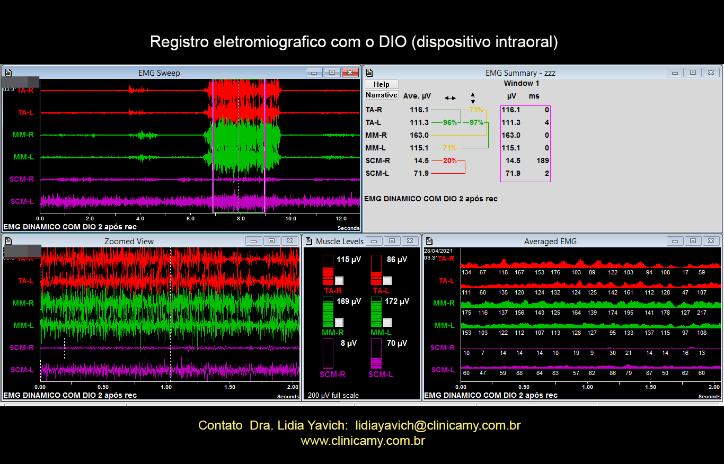
Task: Open the Zoomed View window document icon
Action: point(8,241)
